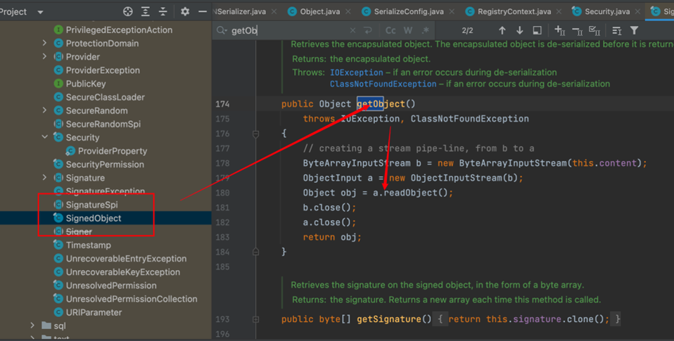Click the sql folder icon
The width and height of the screenshot is (674, 341).
coord(46,326)
